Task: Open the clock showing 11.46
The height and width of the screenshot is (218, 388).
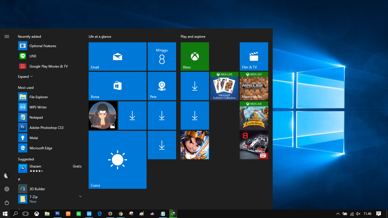Action: coord(368,214)
